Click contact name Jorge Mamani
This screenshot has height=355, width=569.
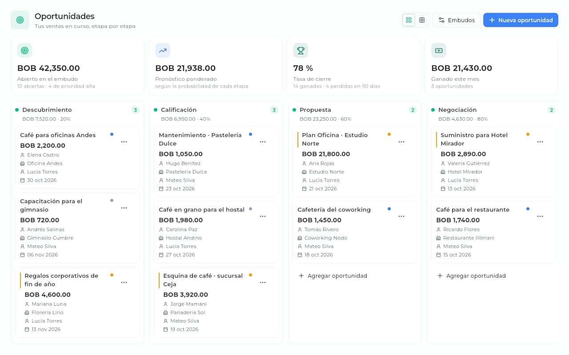click(188, 304)
